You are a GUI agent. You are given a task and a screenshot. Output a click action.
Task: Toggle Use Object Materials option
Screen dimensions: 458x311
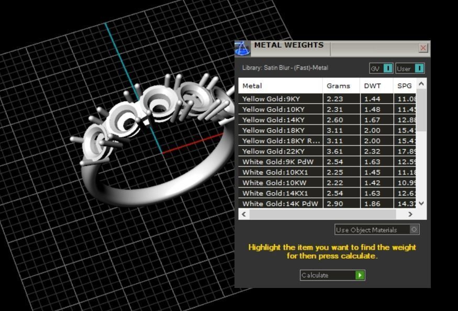377,230
